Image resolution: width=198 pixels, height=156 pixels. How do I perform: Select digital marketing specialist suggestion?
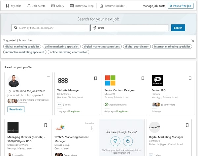[22, 47]
